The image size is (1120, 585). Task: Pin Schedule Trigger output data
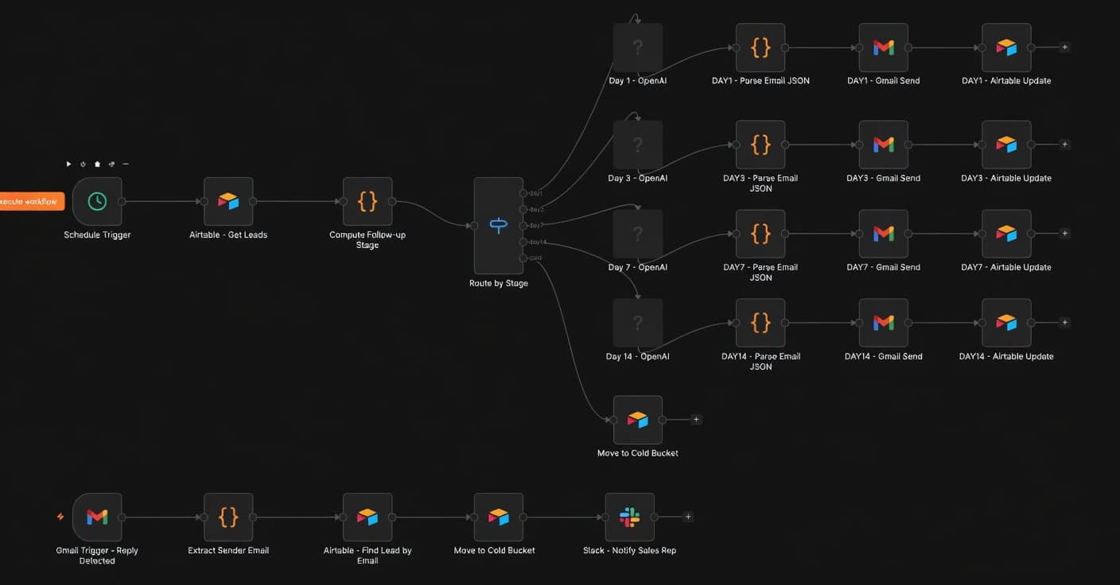tap(96, 163)
